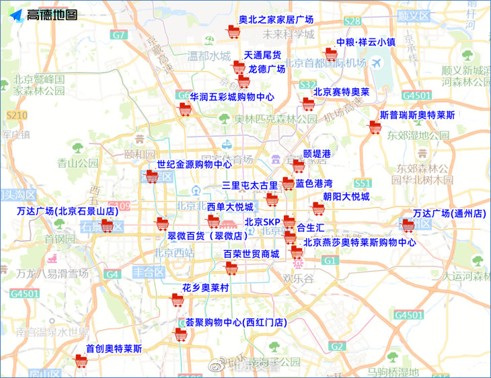Click the 三里屯太古里 cart marker
Image resolution: width=491 pixels, height=378 pixels.
272,200
